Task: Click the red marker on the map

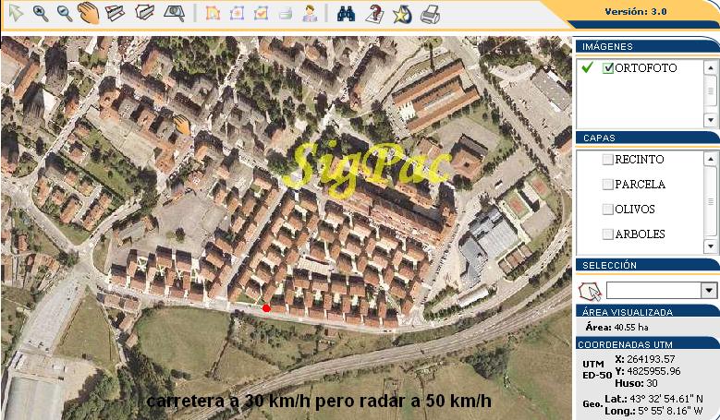Action: (266, 308)
